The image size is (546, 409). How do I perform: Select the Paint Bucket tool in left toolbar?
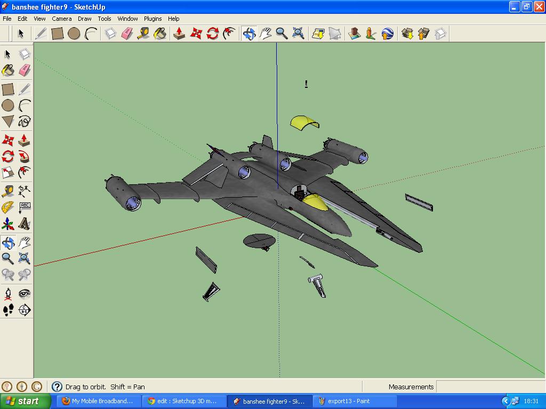click(x=8, y=71)
